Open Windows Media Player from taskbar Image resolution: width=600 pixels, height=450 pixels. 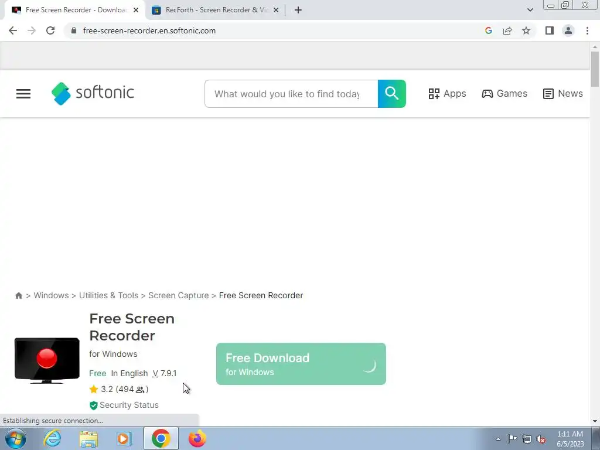coord(124,439)
